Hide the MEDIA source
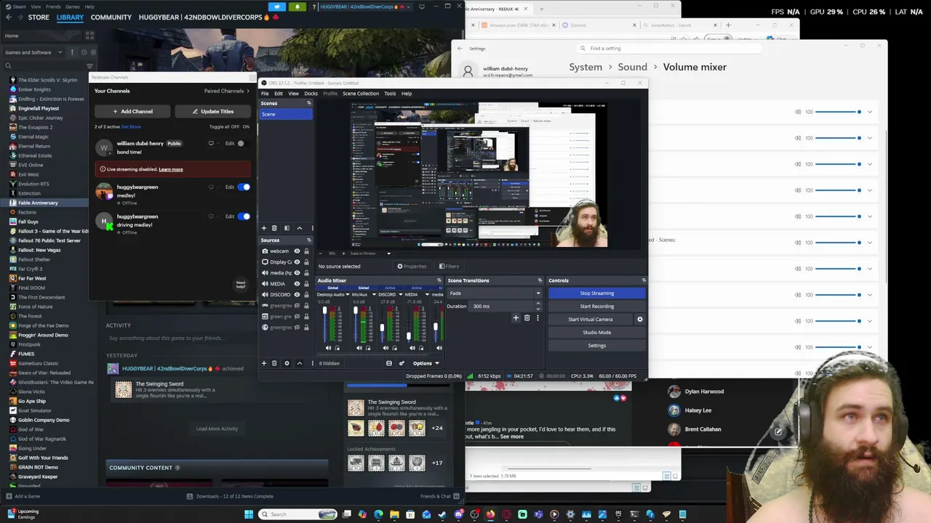Screen dimensions: 931x523 tap(297, 284)
